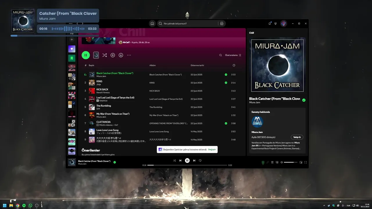Image resolution: width=372 pixels, height=209 pixels.
Task: Toggle the saved checkmark on the CLATTANOIA row
Action: 226,123
